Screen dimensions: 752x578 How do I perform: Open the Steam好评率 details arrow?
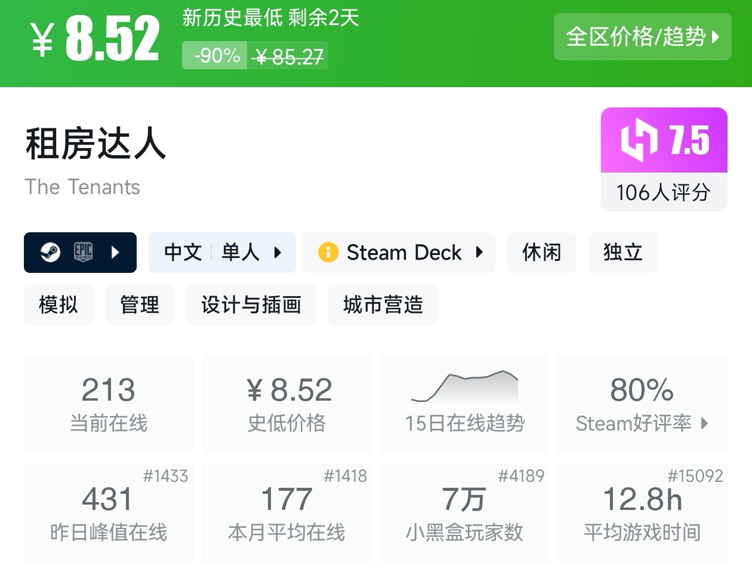point(705,423)
